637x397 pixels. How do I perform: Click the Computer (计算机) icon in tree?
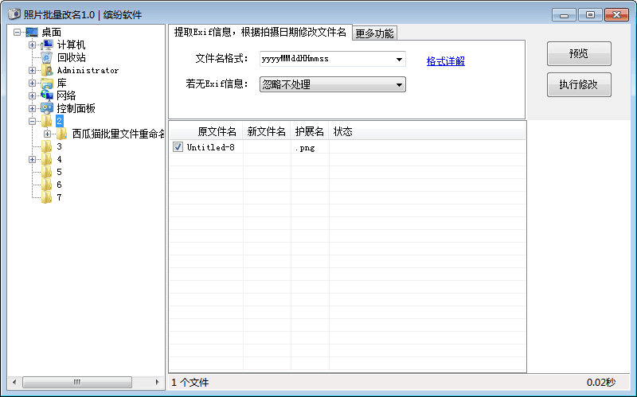[47, 45]
